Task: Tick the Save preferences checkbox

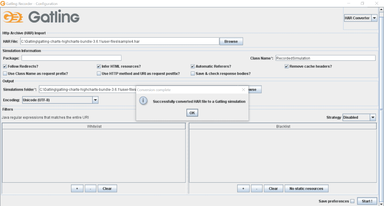Action: tap(352, 201)
